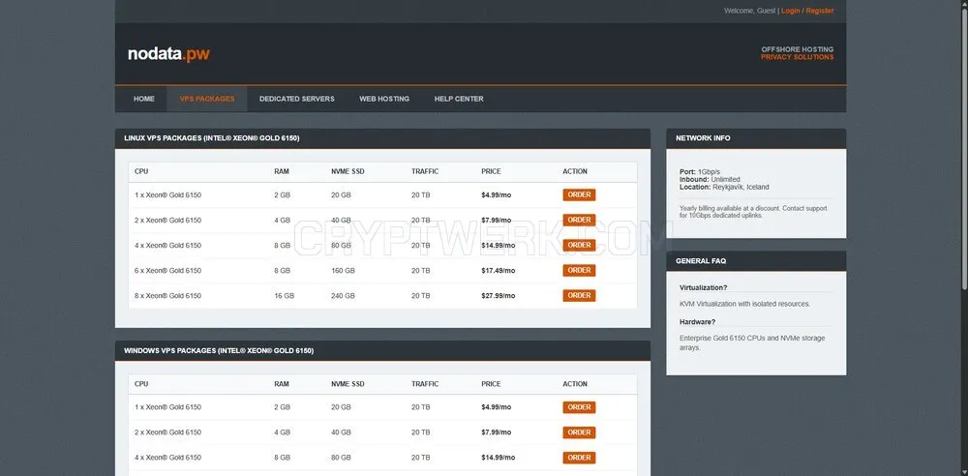Open the Register link

(x=820, y=11)
